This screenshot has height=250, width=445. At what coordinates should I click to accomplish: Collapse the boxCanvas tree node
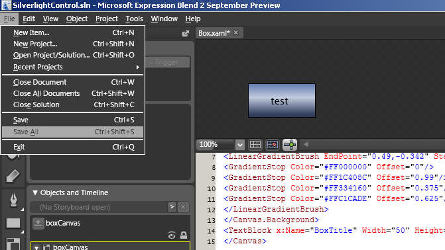coord(36,247)
